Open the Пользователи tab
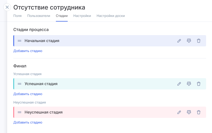Screen dimensions: 212x133 pos(39,16)
